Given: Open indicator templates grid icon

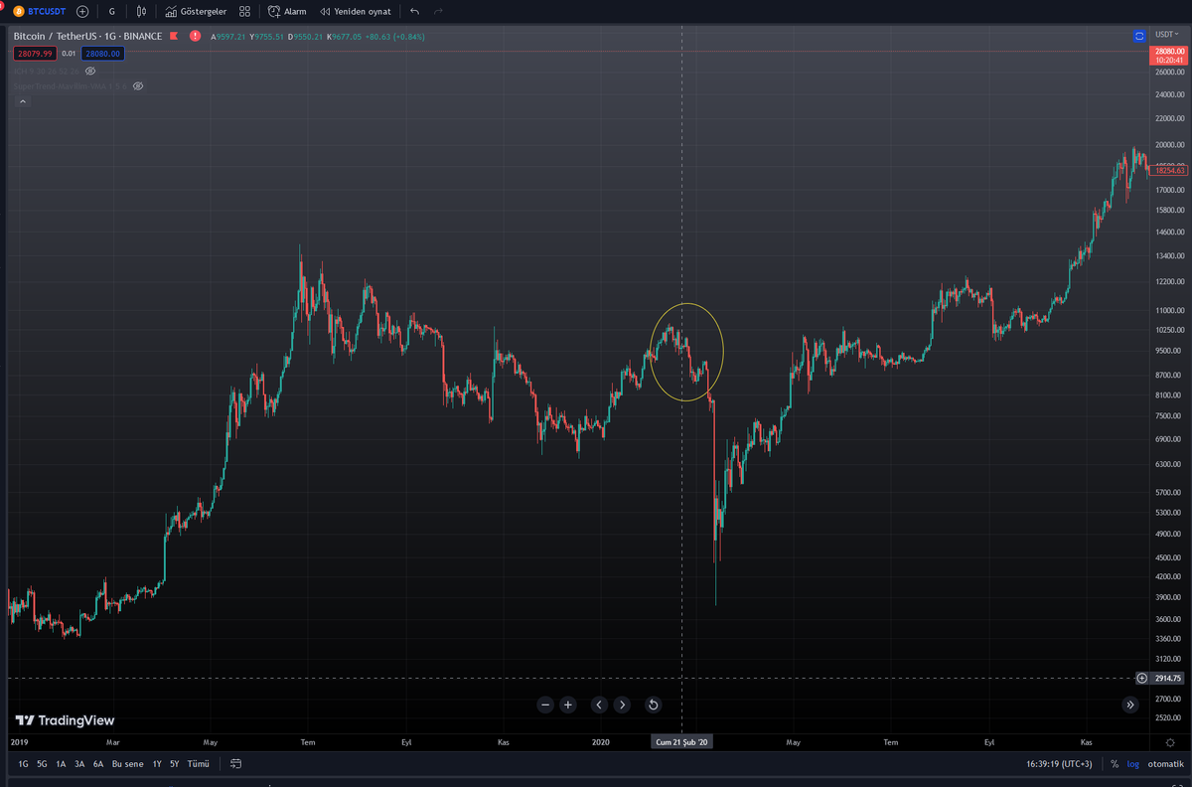Looking at the screenshot, I should click(244, 11).
